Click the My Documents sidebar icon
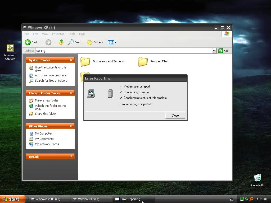The width and height of the screenshot is (271, 203). (31, 139)
